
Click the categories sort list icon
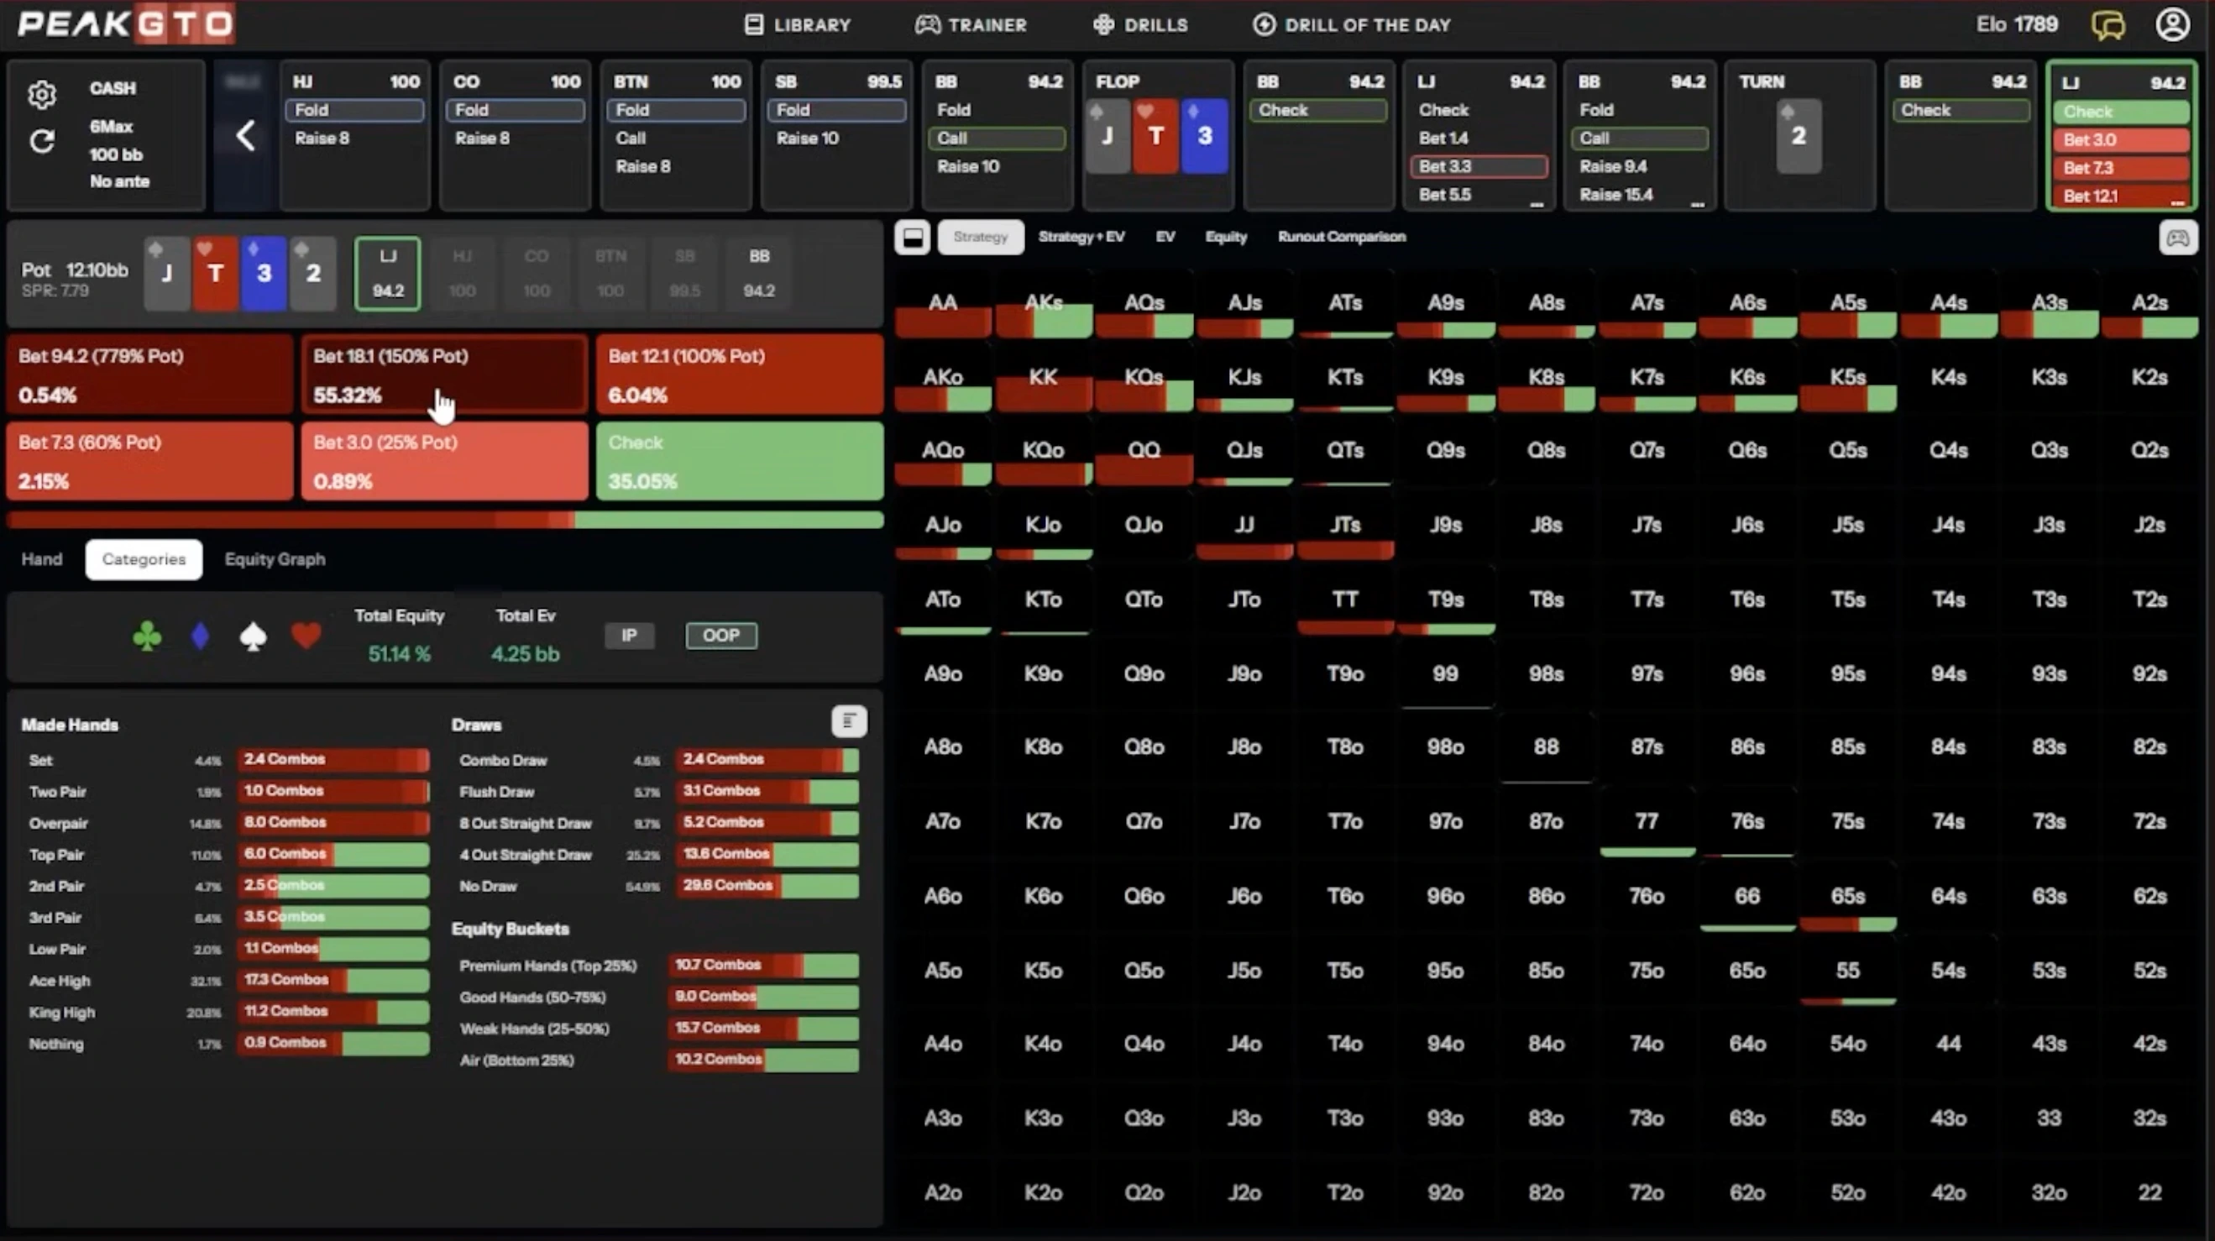(x=849, y=720)
